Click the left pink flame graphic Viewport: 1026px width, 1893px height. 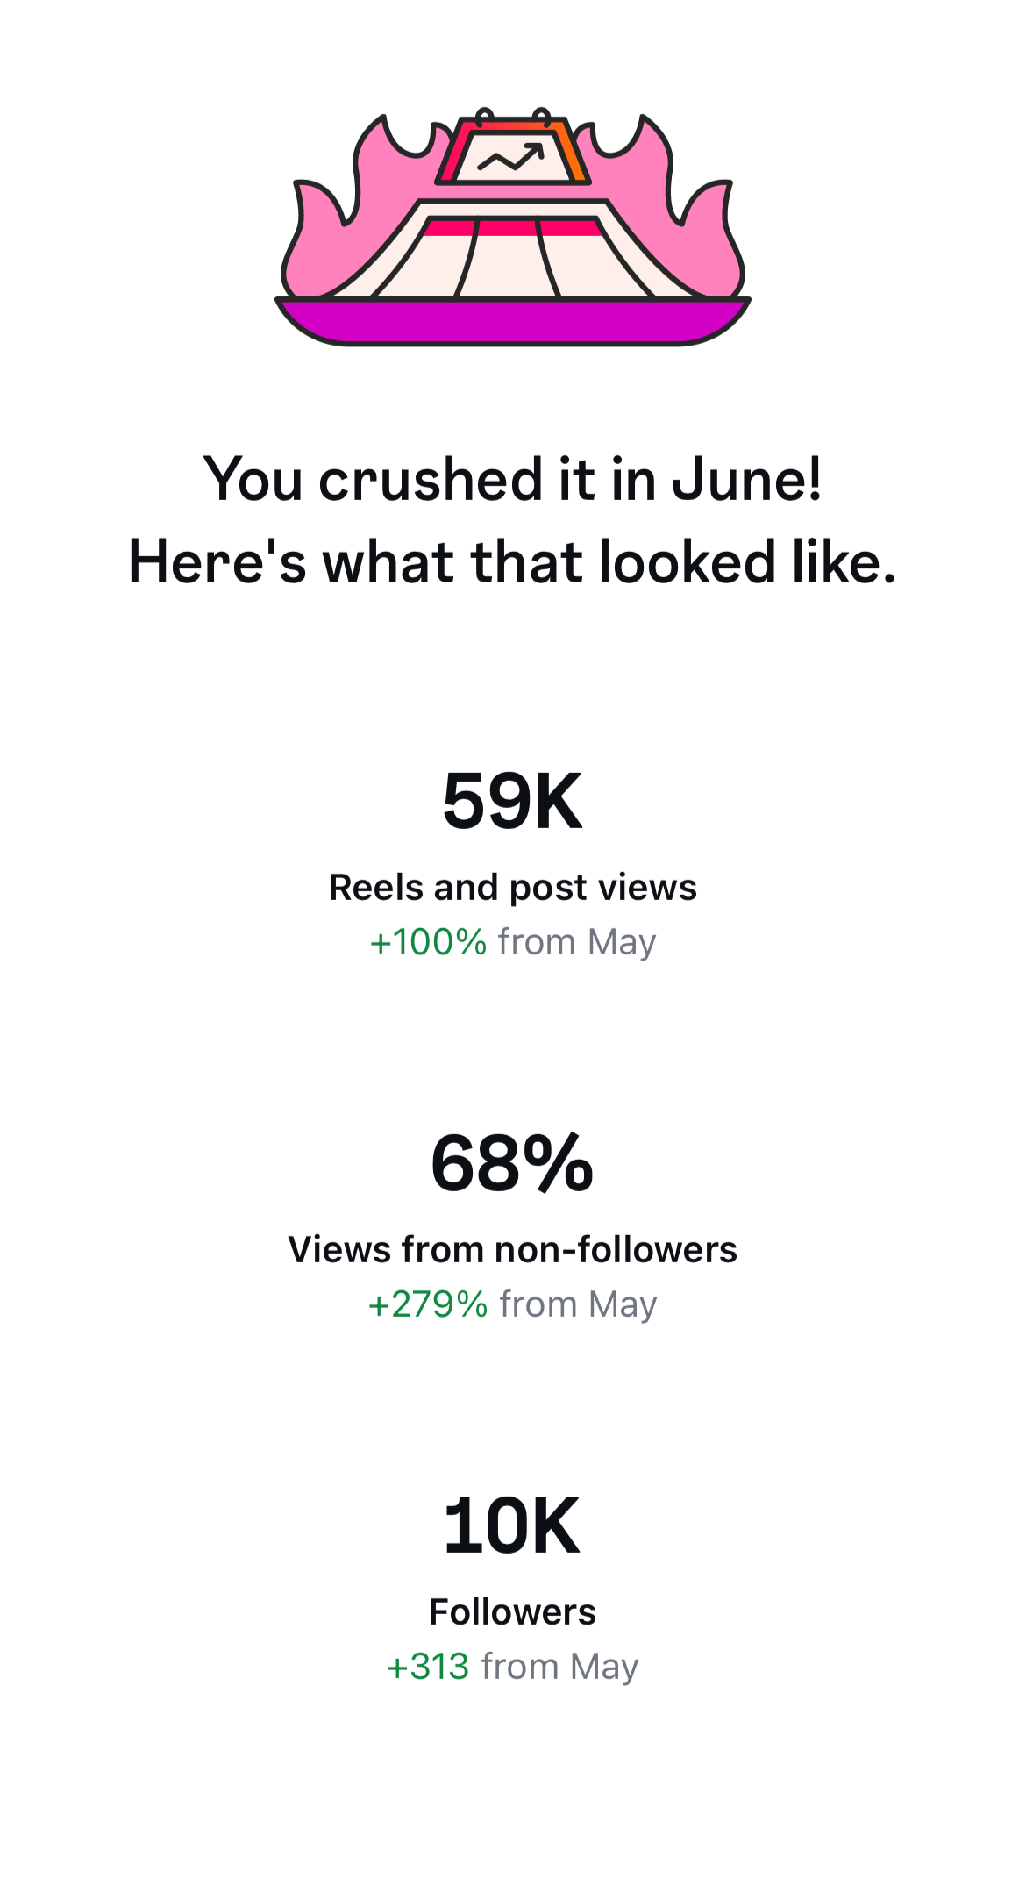pyautogui.click(x=351, y=211)
